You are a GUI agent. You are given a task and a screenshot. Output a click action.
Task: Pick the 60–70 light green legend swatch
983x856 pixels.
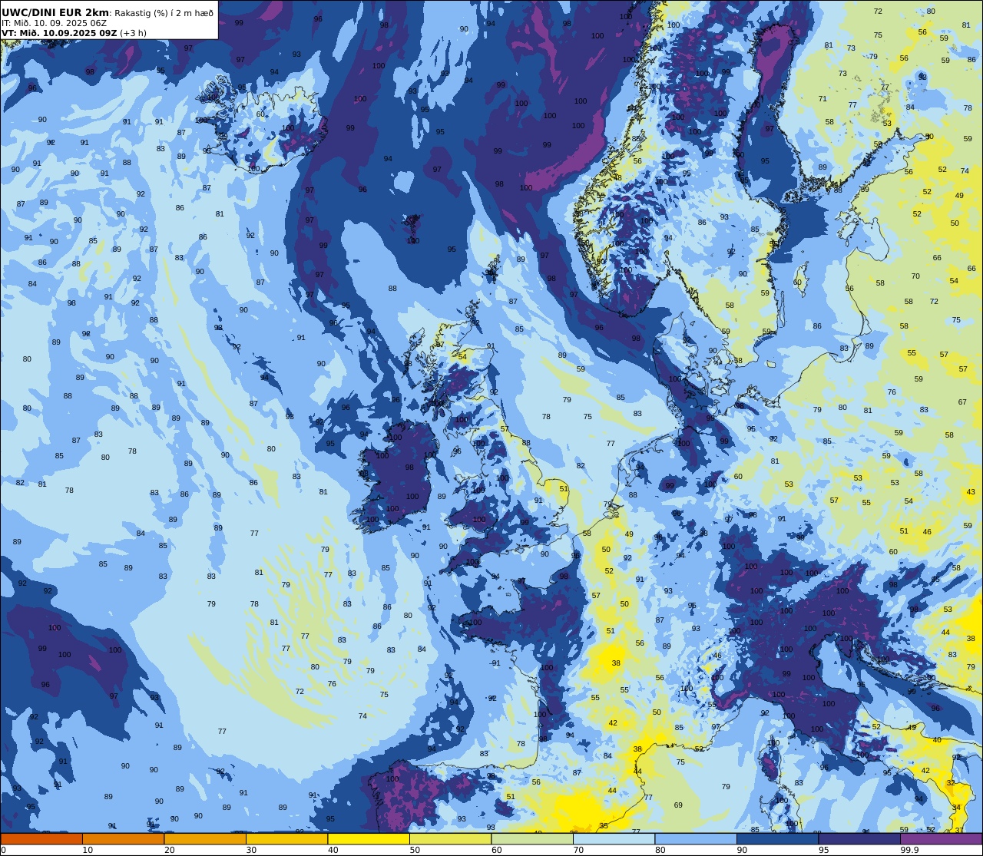click(532, 838)
